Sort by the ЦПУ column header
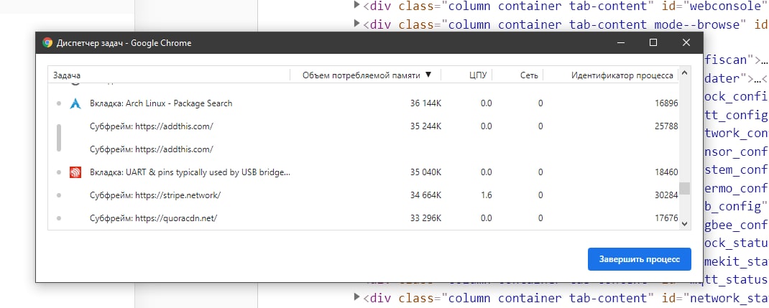 point(477,75)
